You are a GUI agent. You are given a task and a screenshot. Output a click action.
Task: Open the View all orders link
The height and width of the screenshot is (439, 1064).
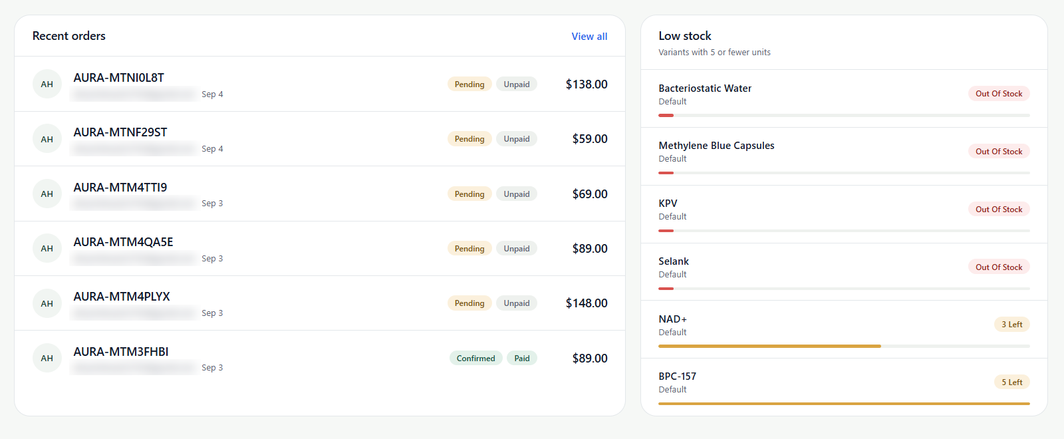click(589, 37)
